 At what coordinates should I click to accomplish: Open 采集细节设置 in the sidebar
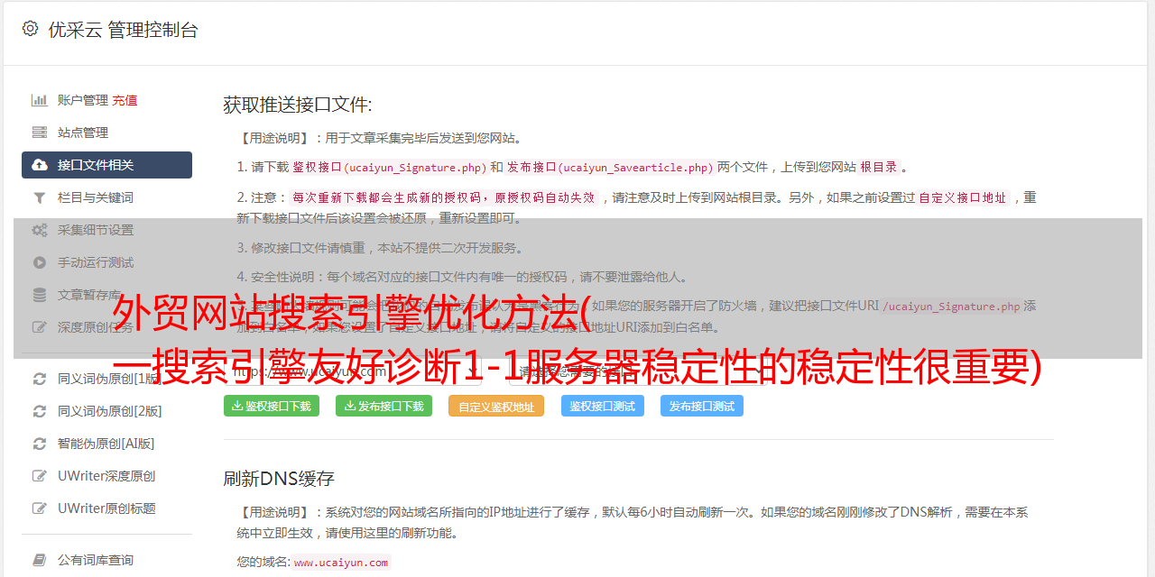click(x=96, y=230)
